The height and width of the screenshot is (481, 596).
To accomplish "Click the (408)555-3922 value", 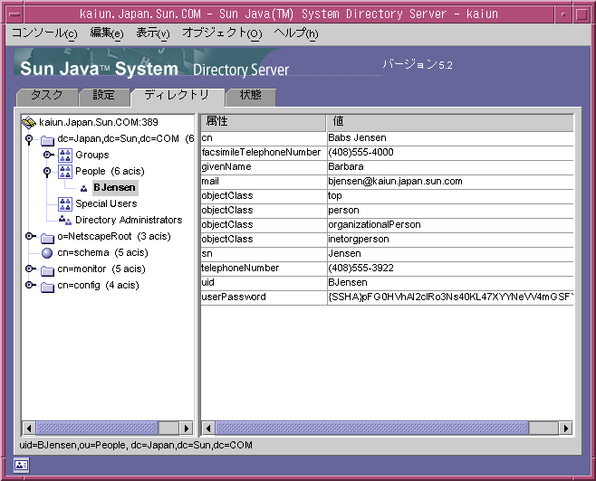I will pos(360,269).
